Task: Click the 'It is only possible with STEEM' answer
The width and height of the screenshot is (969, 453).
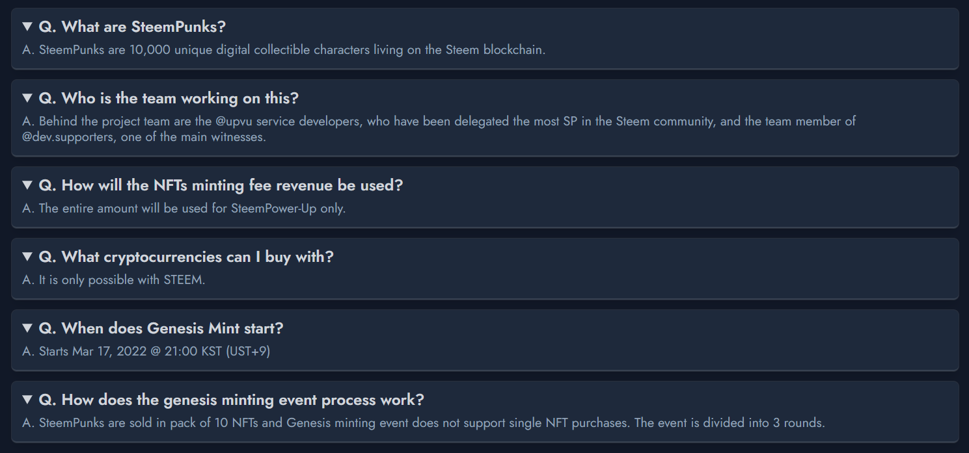Action: (114, 280)
